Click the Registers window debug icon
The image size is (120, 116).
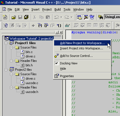pos(89,25)
